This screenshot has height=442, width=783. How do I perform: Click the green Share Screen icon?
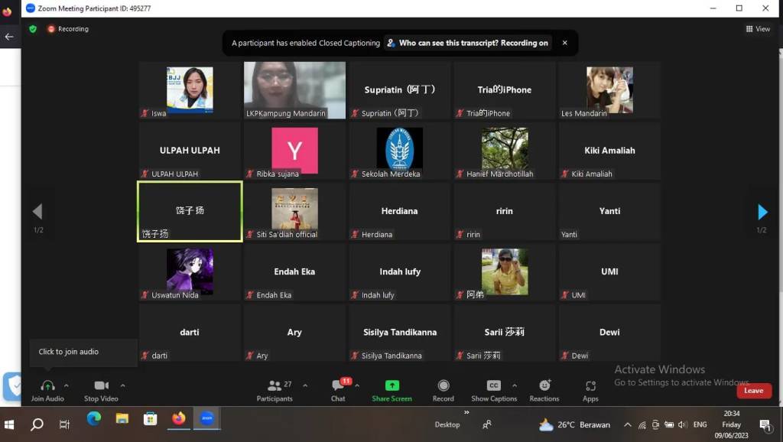coord(391,386)
